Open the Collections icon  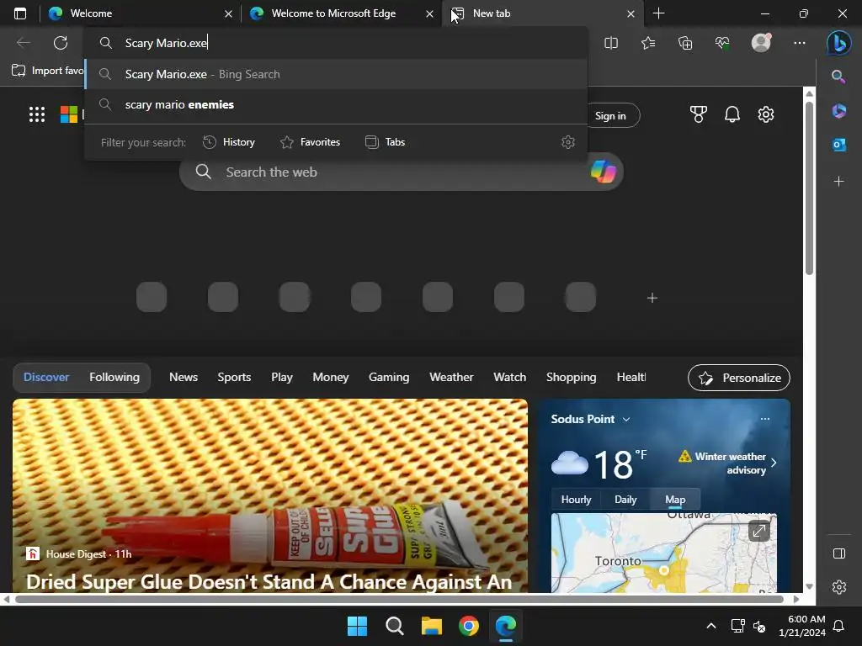coord(685,43)
